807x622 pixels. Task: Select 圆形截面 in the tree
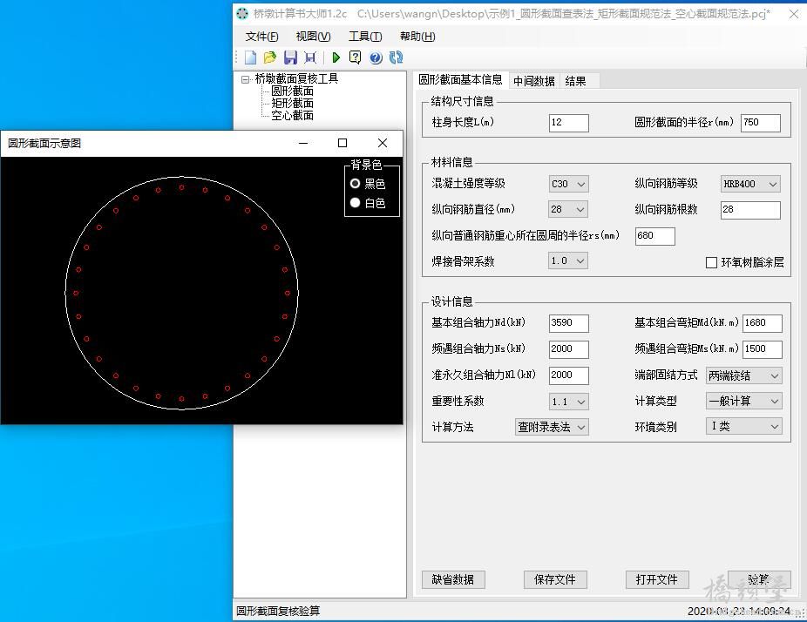(x=292, y=91)
